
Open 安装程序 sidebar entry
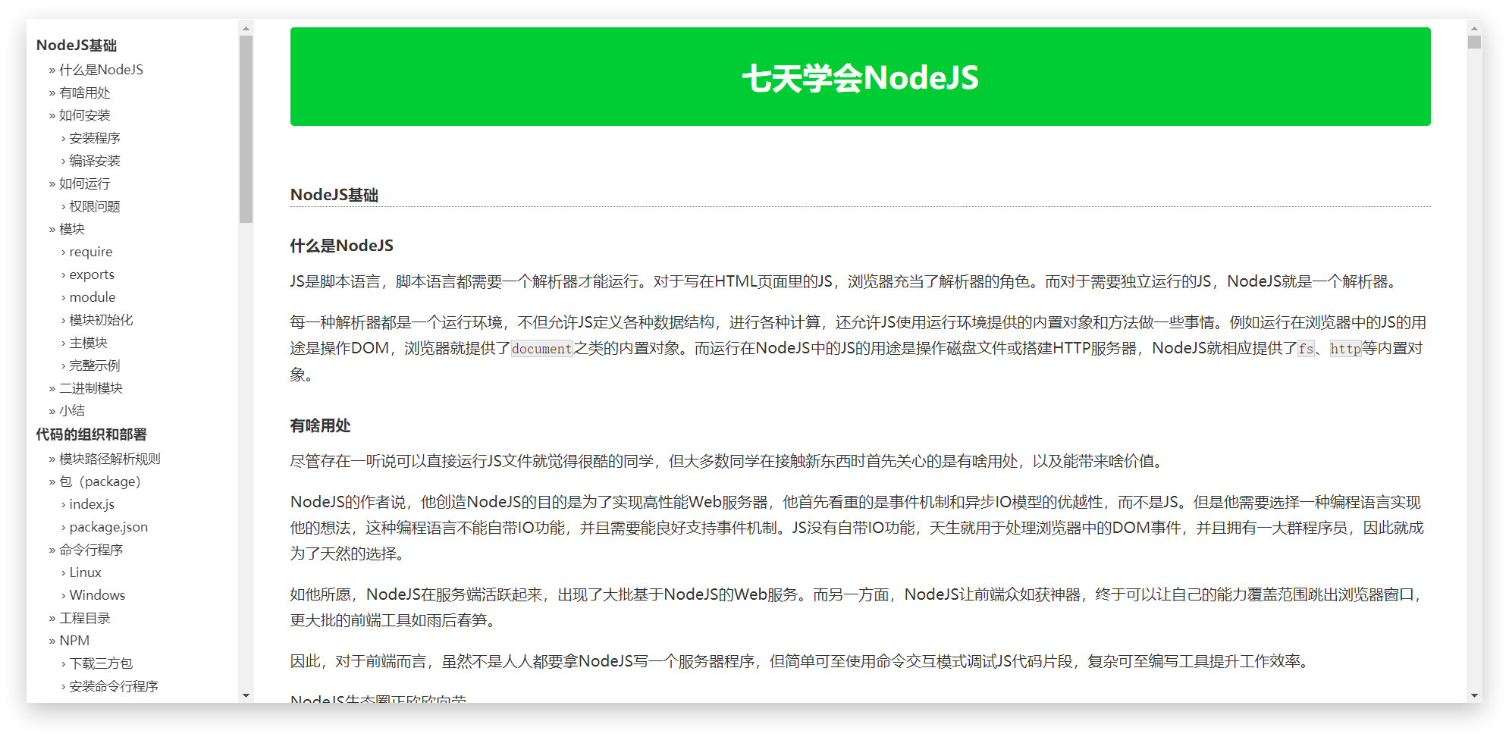pyautogui.click(x=95, y=138)
